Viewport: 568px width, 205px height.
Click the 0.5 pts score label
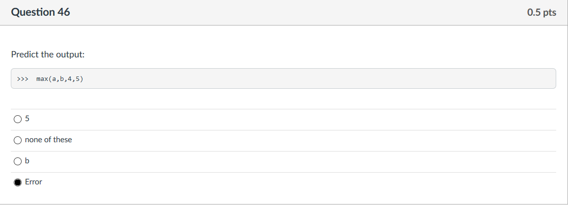click(541, 12)
